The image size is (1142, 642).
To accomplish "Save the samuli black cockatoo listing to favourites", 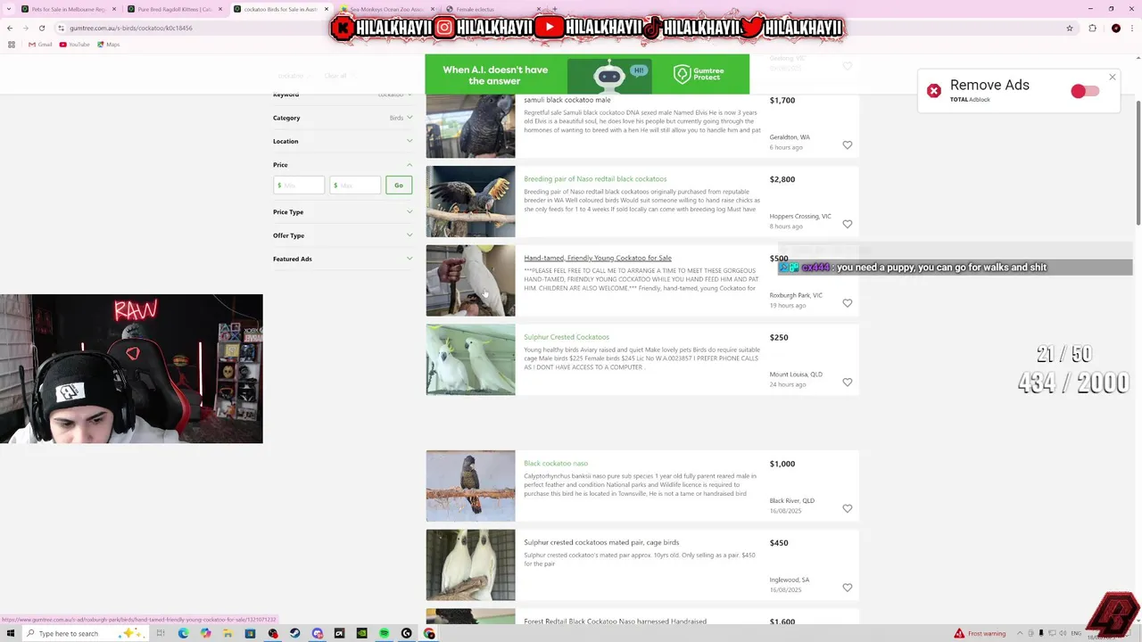I will [x=848, y=145].
